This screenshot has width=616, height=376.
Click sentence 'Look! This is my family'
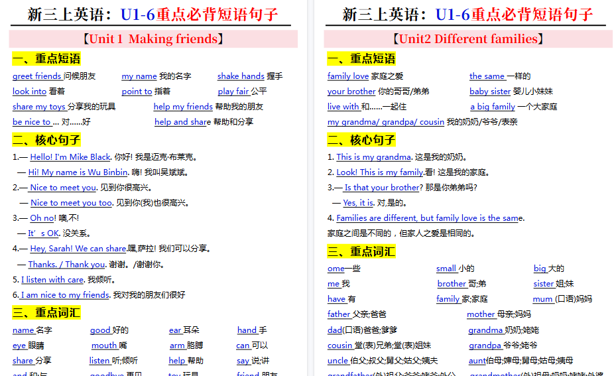point(380,172)
